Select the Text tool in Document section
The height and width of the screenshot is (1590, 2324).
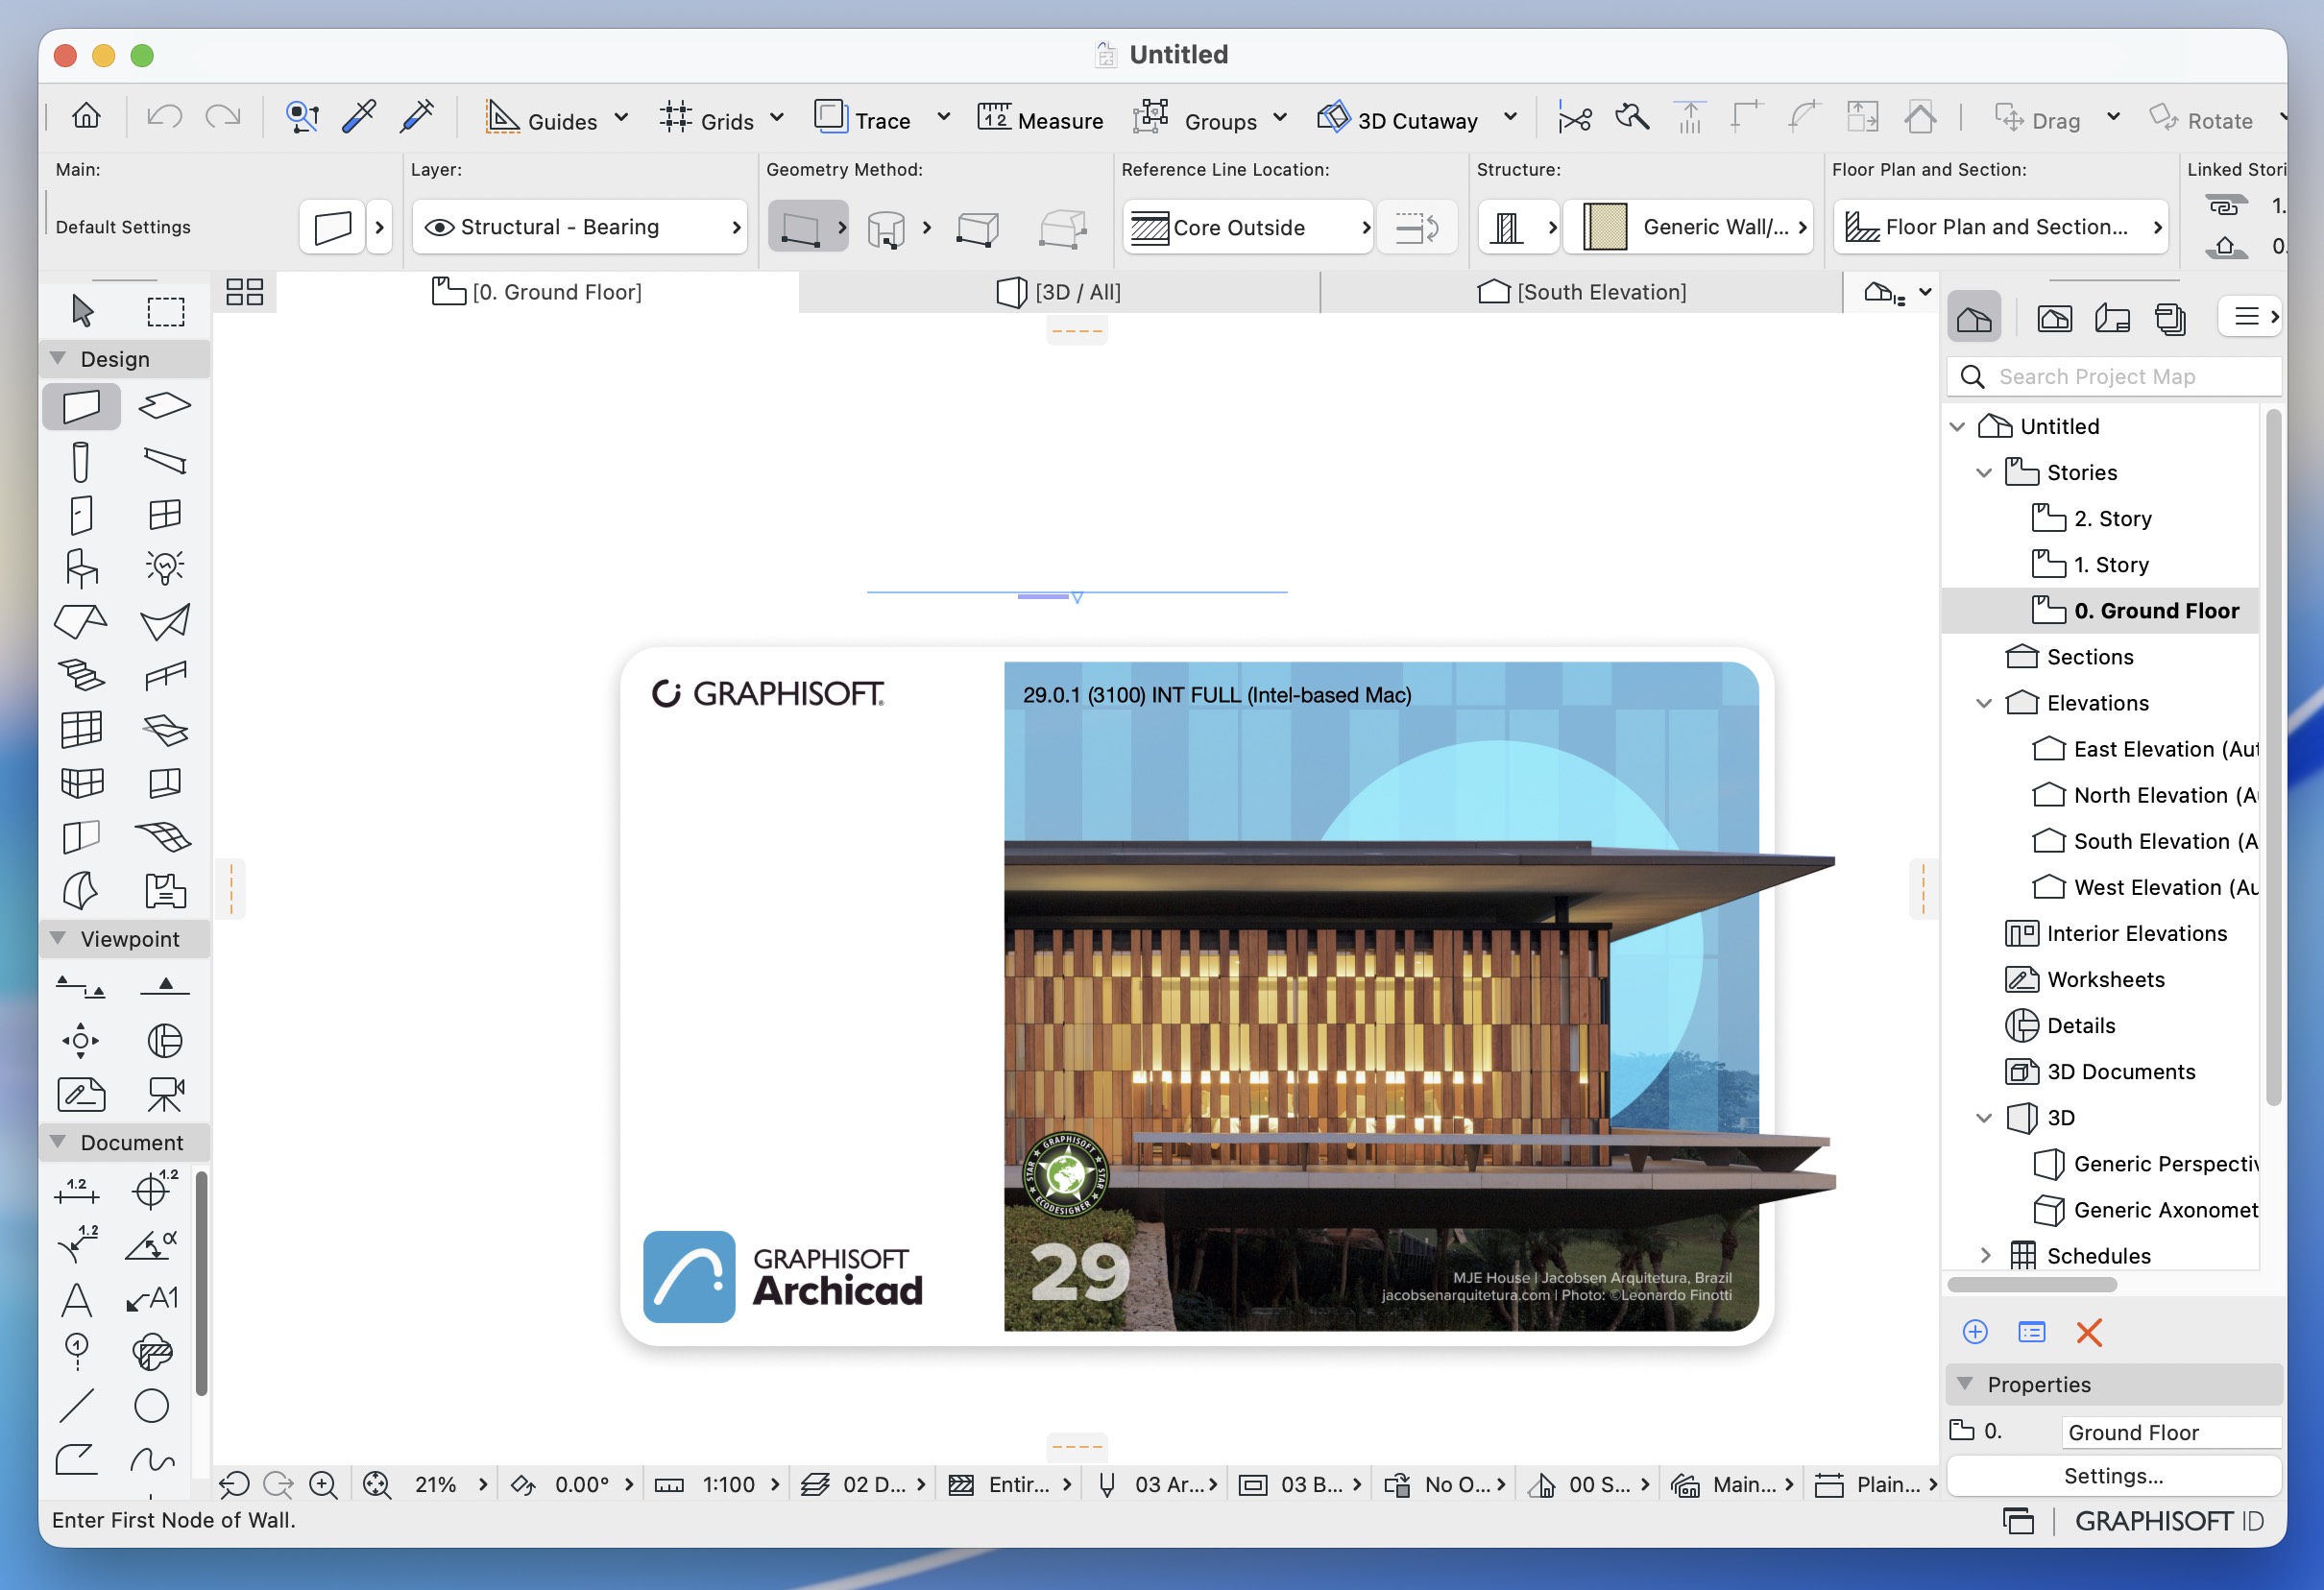click(77, 1299)
